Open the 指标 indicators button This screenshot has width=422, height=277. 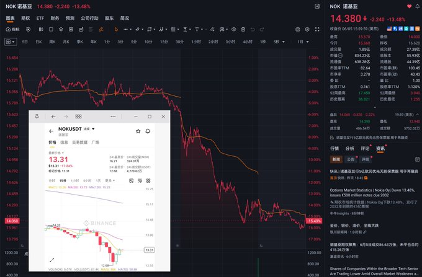click(x=12, y=29)
